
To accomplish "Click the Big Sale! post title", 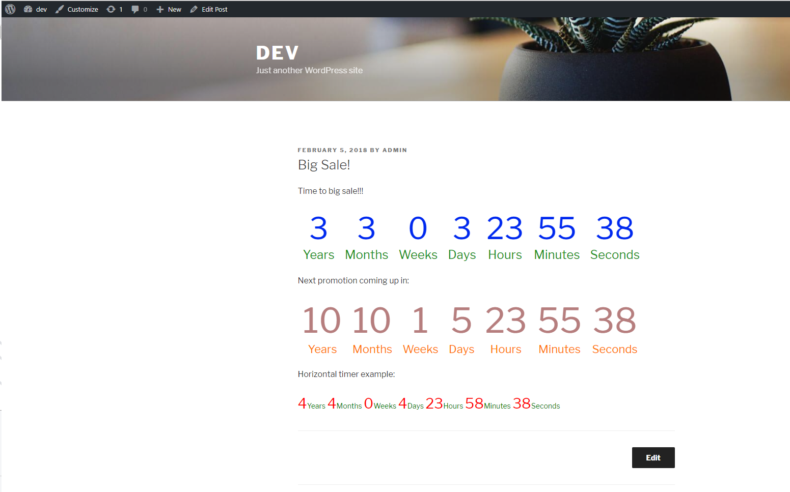I will (324, 165).
